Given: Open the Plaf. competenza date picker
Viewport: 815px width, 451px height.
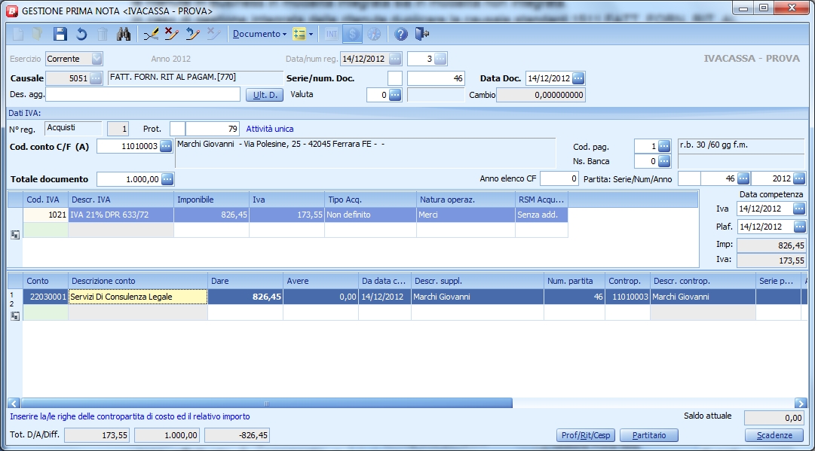Looking at the screenshot, I should [x=799, y=227].
